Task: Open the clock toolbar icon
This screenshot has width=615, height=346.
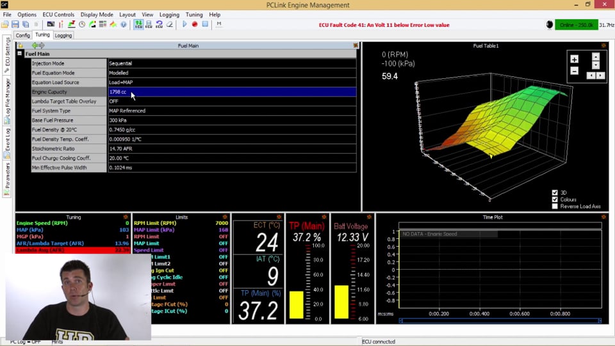Action: (82, 24)
